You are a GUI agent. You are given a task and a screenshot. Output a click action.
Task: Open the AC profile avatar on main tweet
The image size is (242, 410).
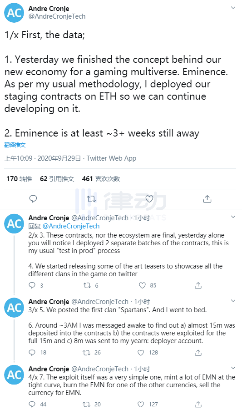coord(14,13)
